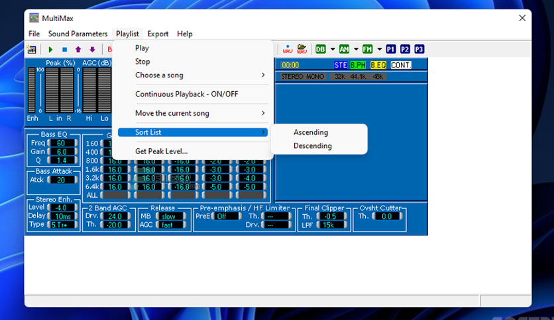Toggle the B.PH indicator
Image resolution: width=554 pixels, height=320 pixels.
(x=358, y=65)
